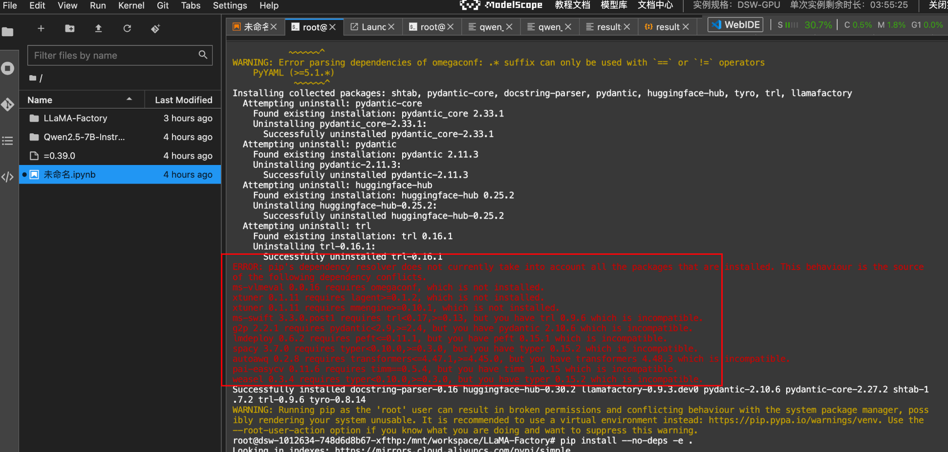Open the file browser sidebar icon
948x452 pixels.
pos(7,32)
